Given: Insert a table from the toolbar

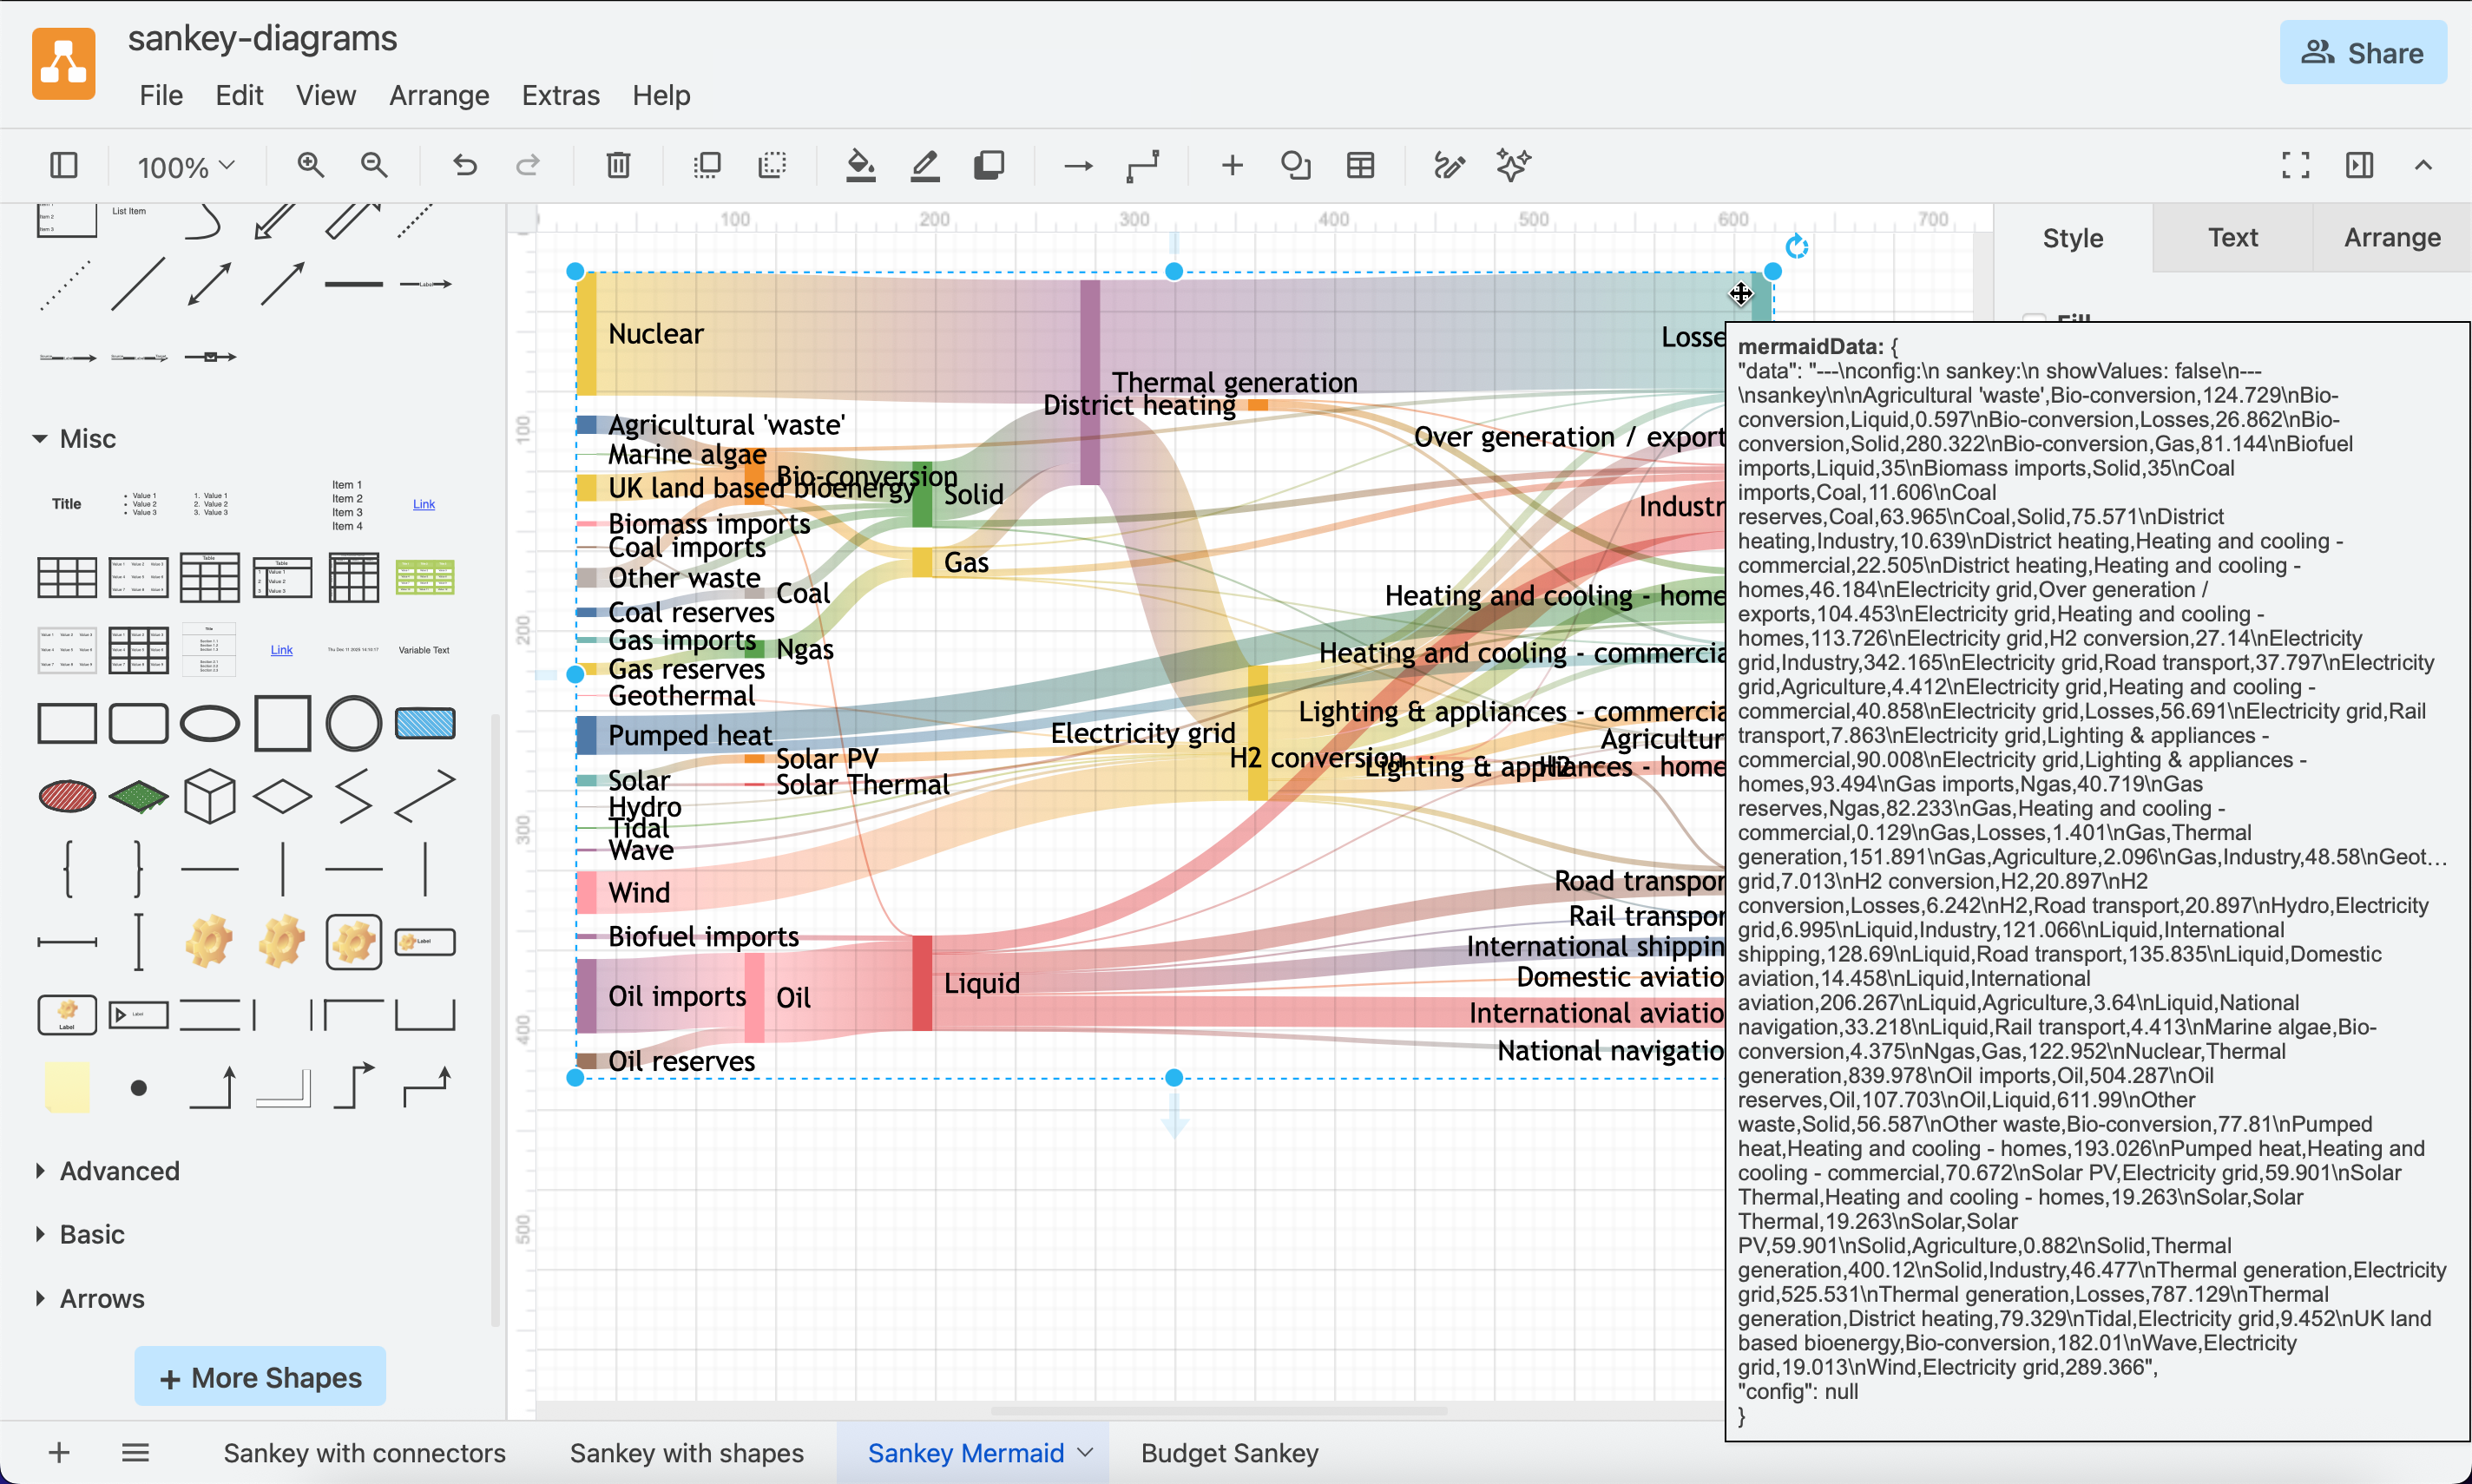Looking at the screenshot, I should pos(1359,165).
